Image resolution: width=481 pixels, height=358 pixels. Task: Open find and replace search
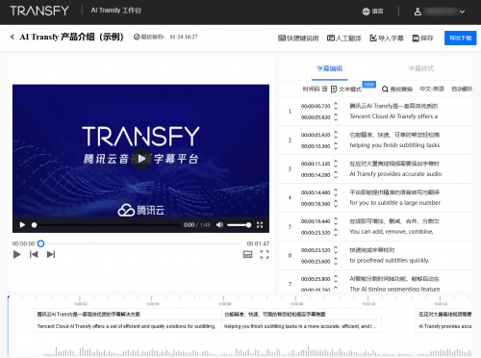[x=397, y=89]
